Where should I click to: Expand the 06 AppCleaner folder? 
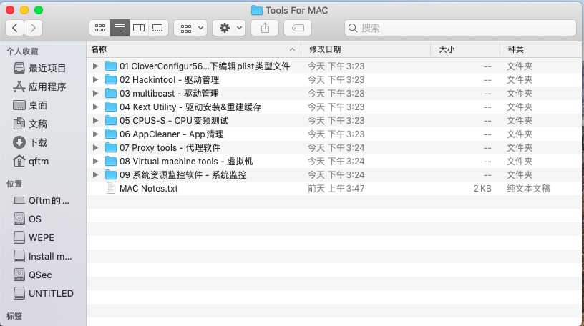click(x=96, y=134)
